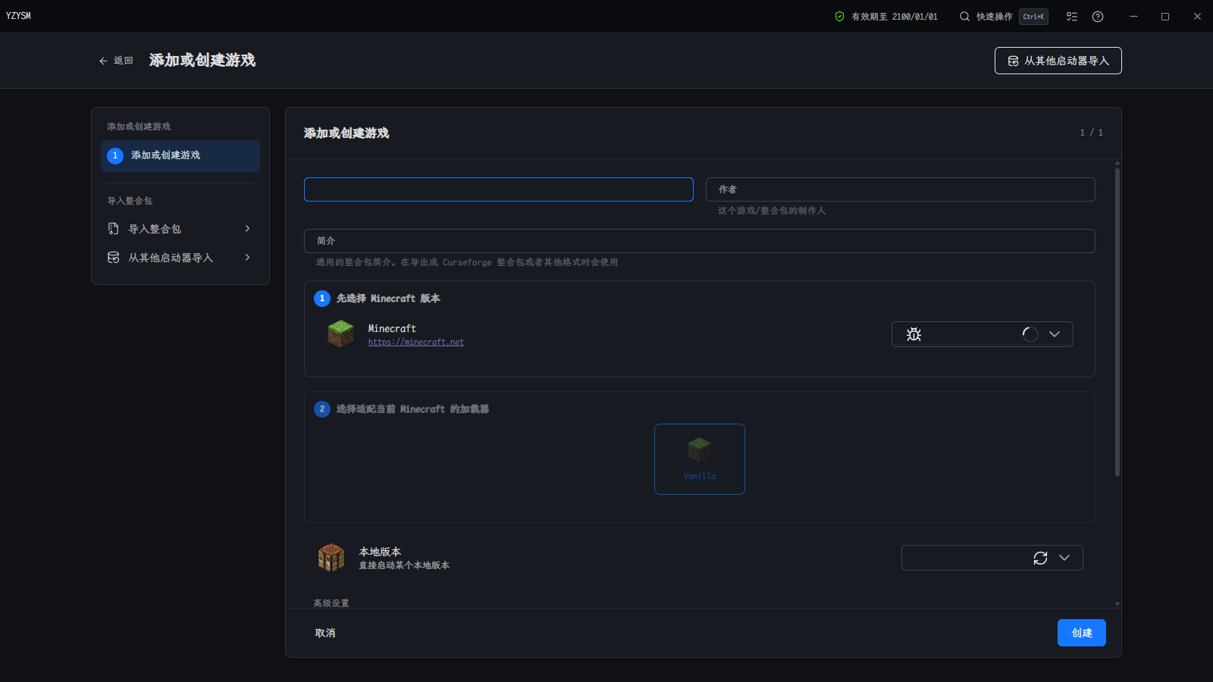
Task: Click the sidebar launcher-import database icon
Action: coord(114,258)
